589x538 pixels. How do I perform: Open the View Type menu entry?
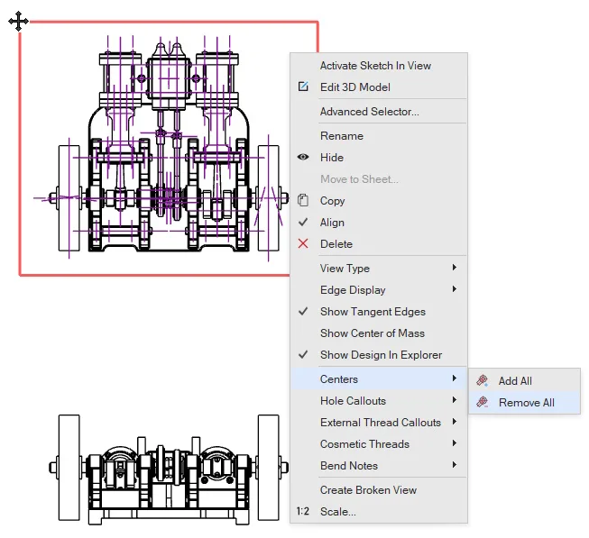tap(379, 269)
